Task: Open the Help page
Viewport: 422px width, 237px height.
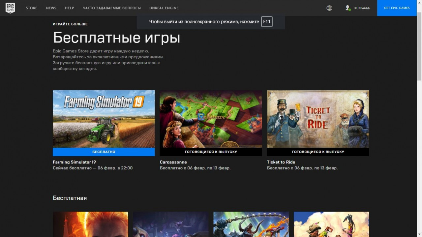Action: pos(70,8)
